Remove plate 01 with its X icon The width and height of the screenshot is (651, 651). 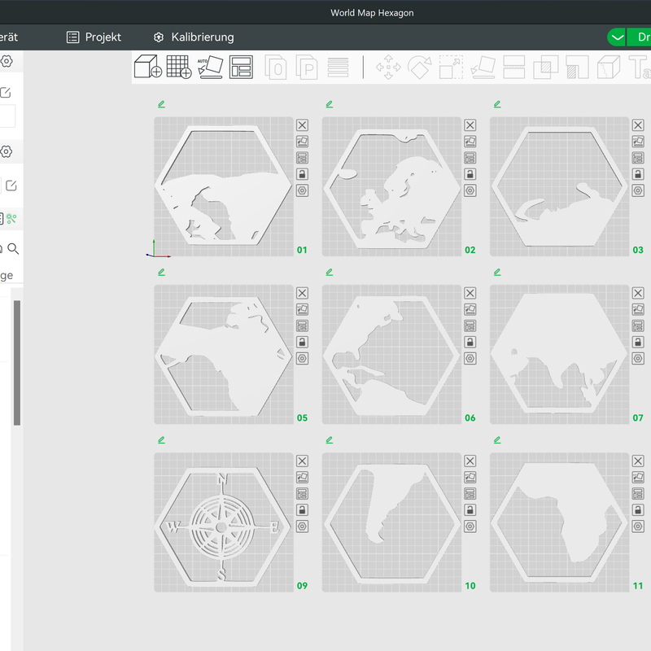click(302, 125)
